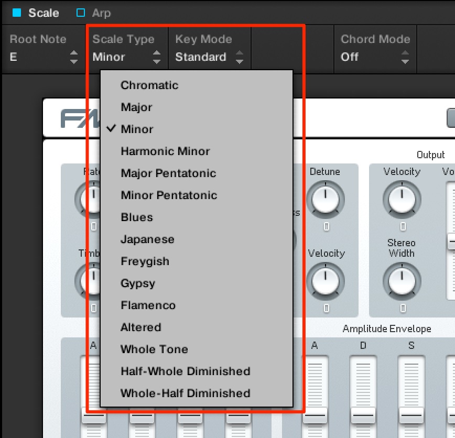
Task: Click the Stereo Width knob
Action: [402, 281]
